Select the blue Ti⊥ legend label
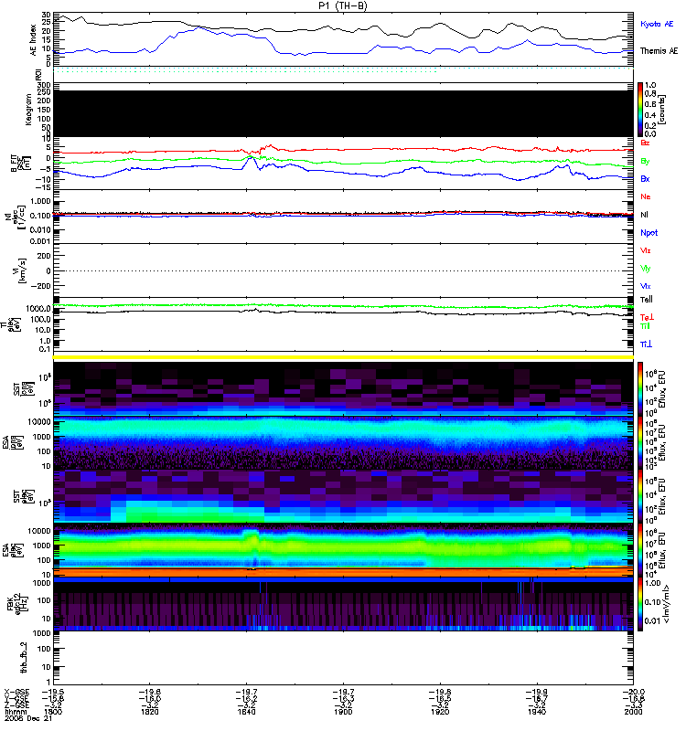The image size is (686, 731). pyautogui.click(x=646, y=344)
